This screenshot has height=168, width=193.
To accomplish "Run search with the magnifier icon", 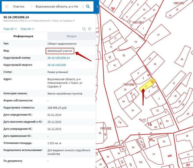I will [x=88, y=6].
